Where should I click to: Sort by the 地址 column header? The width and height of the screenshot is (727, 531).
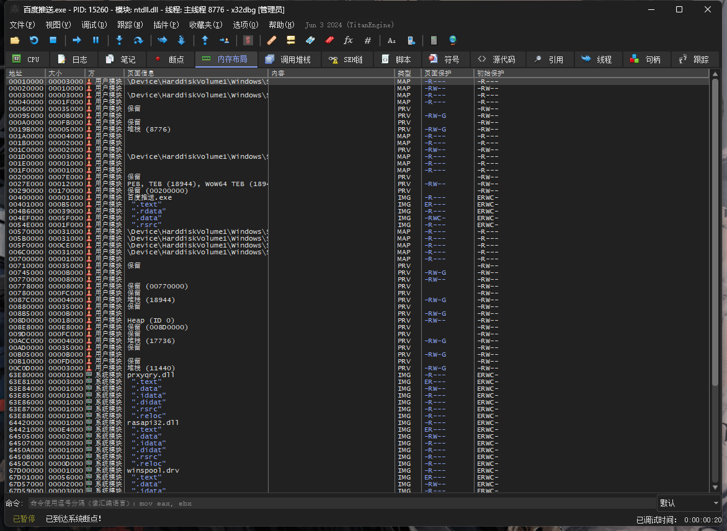click(26, 73)
